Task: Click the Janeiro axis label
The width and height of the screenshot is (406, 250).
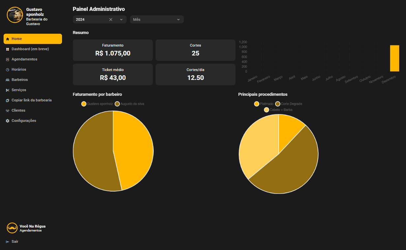Action: coord(252,79)
